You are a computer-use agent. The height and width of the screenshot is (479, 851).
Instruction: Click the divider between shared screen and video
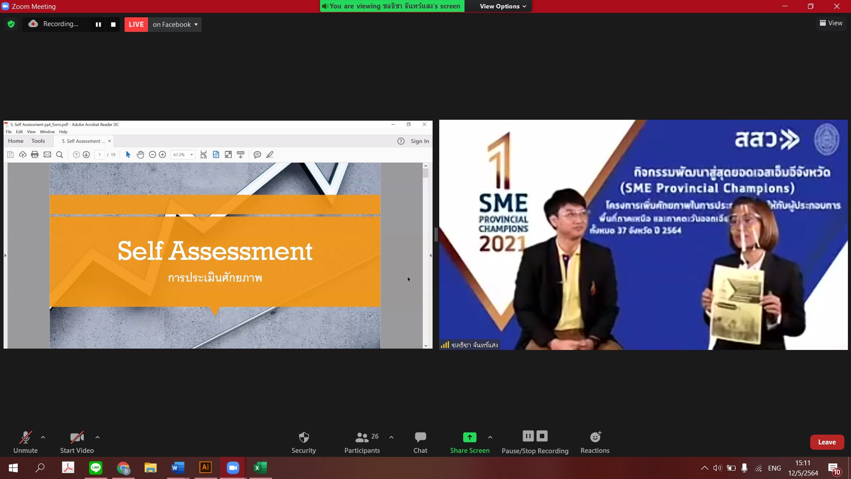pyautogui.click(x=436, y=235)
